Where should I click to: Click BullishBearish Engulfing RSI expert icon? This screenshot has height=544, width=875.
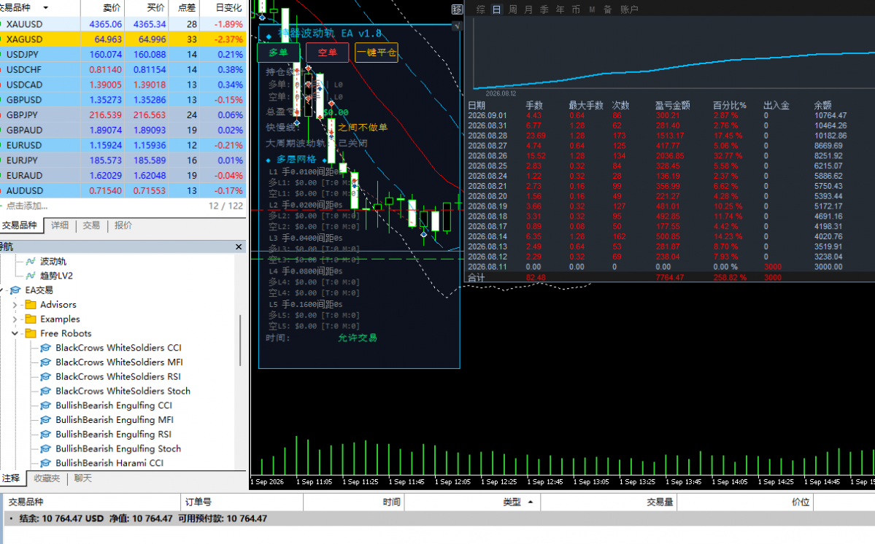click(x=46, y=434)
